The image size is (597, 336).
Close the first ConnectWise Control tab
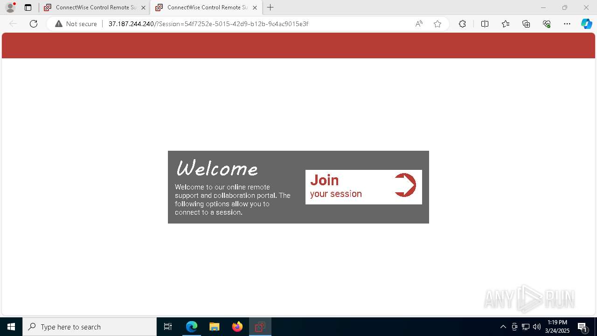[x=143, y=7]
